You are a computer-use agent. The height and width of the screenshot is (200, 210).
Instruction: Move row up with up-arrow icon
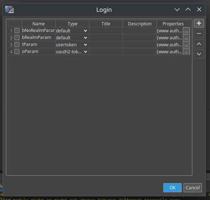click(199, 44)
